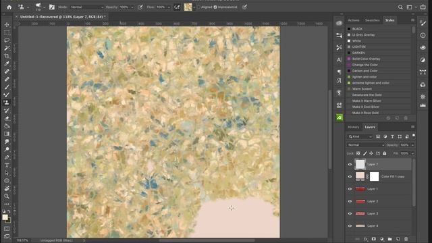The height and width of the screenshot is (243, 432).
Task: Open the Flow value dropdown
Action: point(169,7)
